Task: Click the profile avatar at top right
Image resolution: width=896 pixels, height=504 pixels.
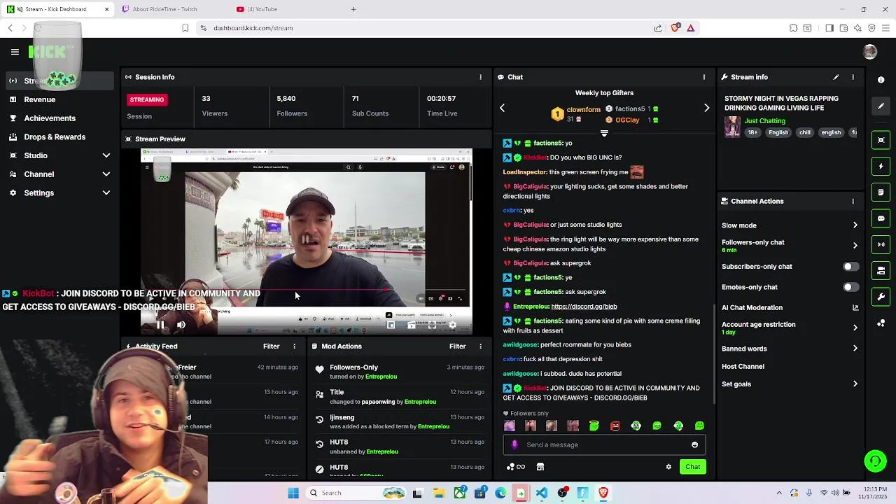Action: pos(870,52)
